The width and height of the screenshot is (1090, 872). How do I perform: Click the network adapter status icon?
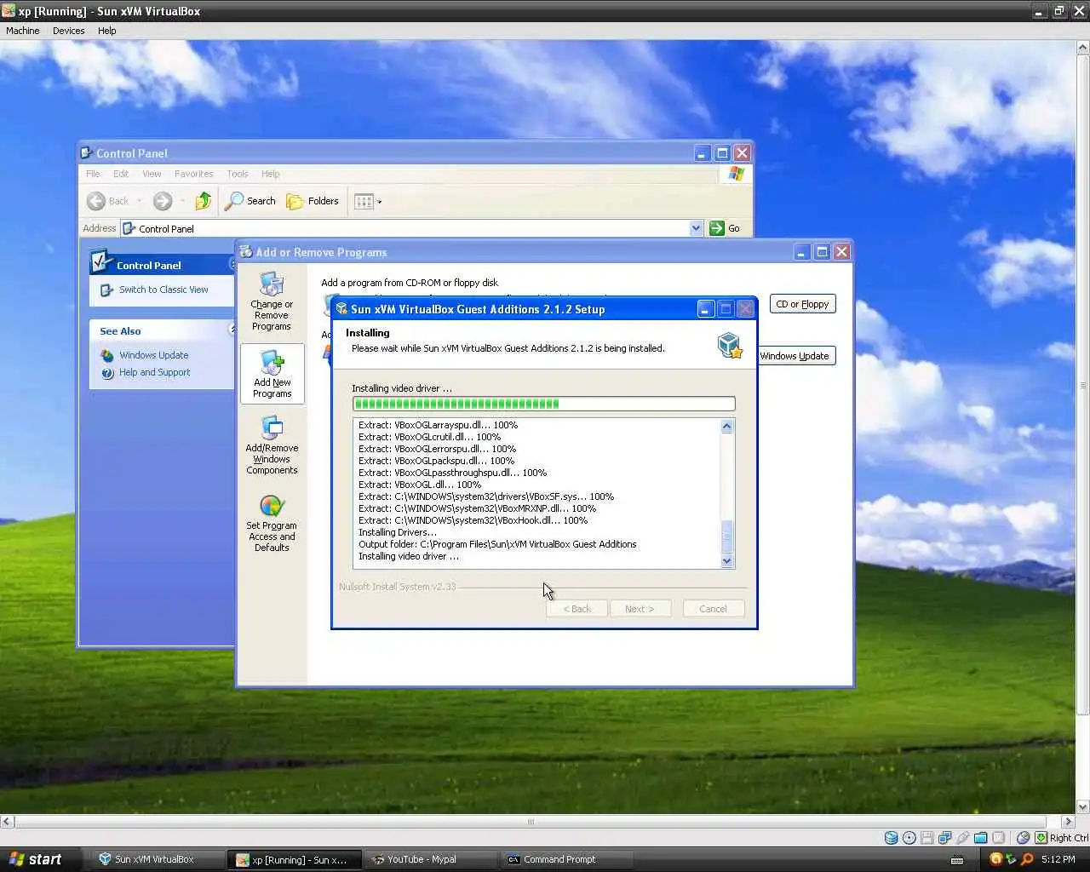(944, 838)
